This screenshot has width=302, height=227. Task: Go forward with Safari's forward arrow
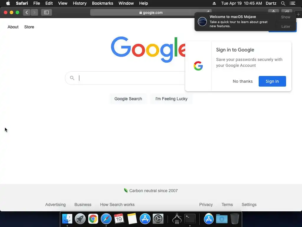coord(34,12)
